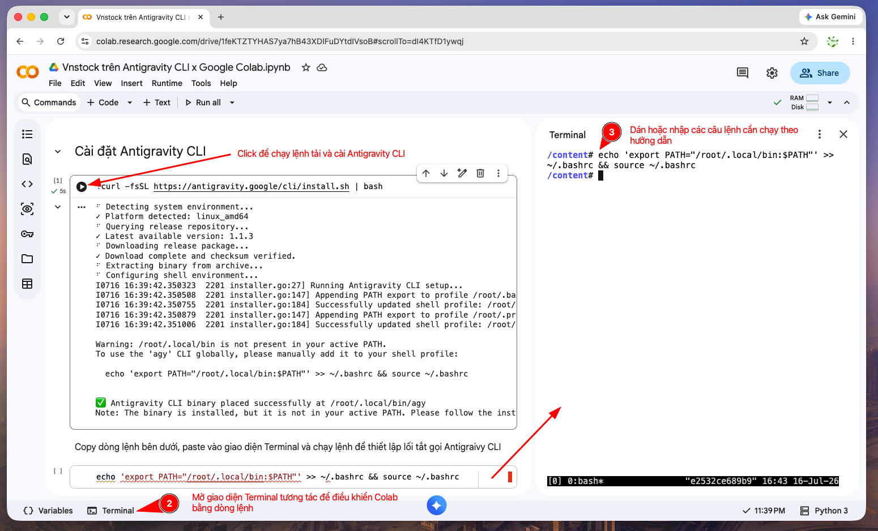Open comments panel icon
The image size is (878, 531).
[x=743, y=72]
